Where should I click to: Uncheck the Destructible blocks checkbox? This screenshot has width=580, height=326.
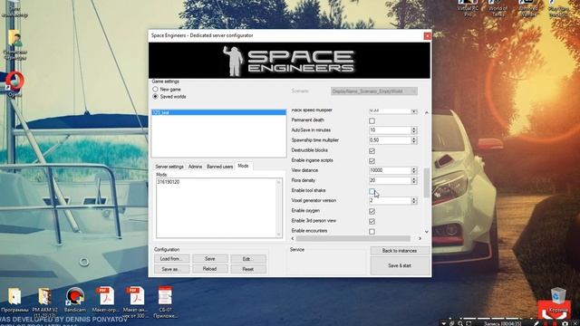click(372, 151)
